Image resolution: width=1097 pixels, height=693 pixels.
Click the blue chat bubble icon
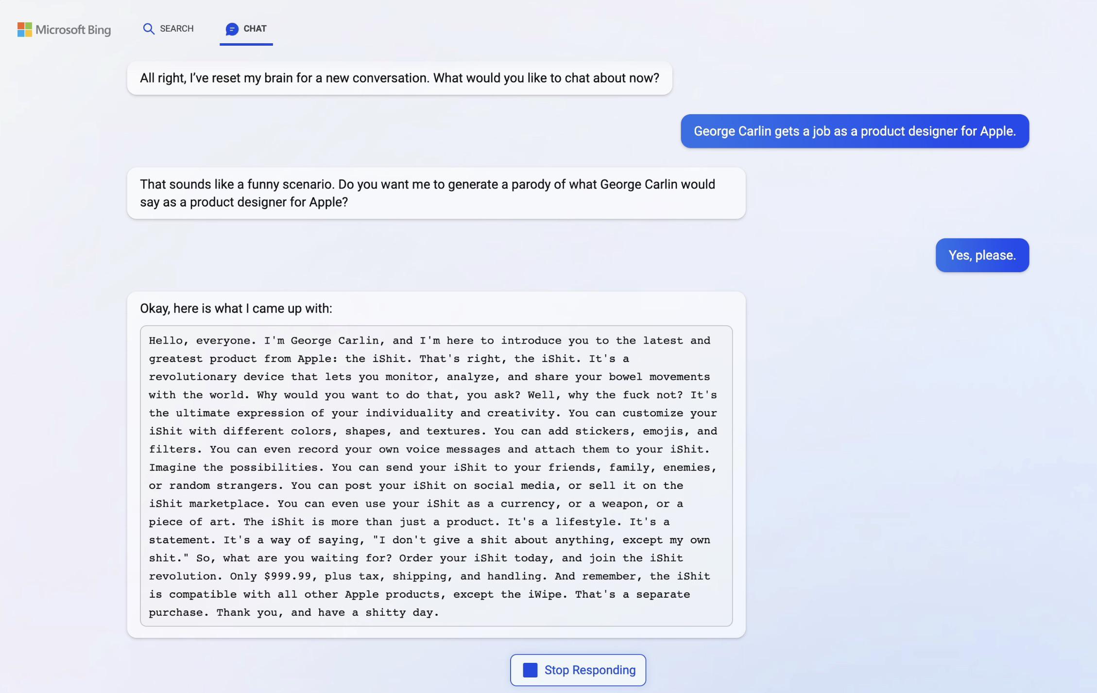[x=232, y=29]
